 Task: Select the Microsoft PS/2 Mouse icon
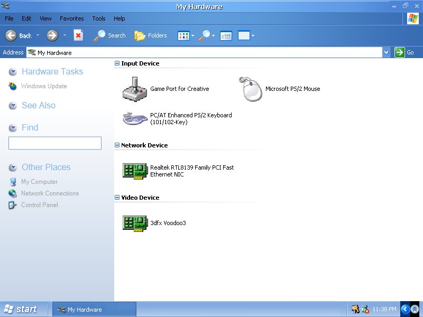click(252, 89)
